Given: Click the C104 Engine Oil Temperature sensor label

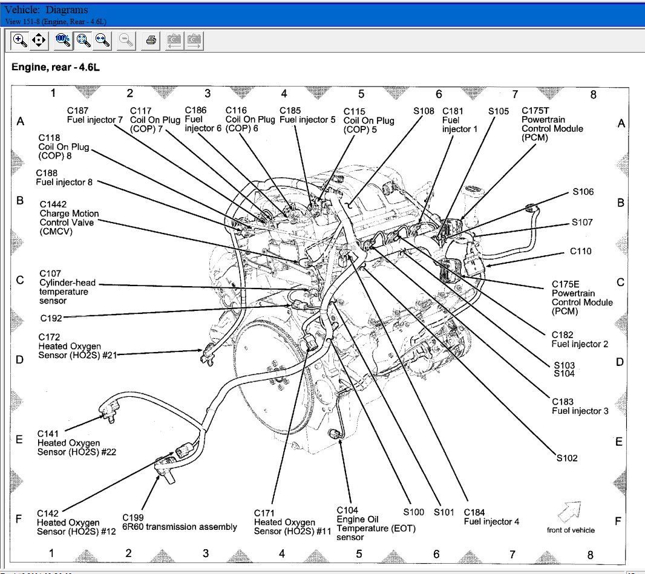Looking at the screenshot, I should pos(359,523).
